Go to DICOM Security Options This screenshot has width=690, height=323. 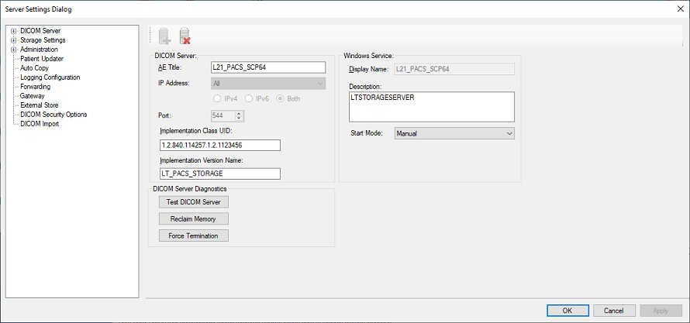[x=53, y=115]
